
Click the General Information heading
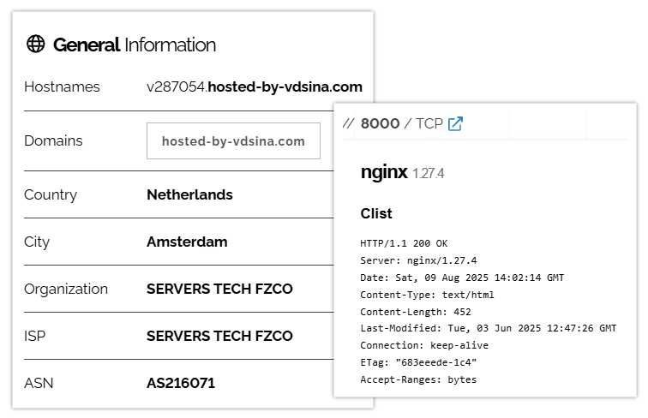click(135, 45)
